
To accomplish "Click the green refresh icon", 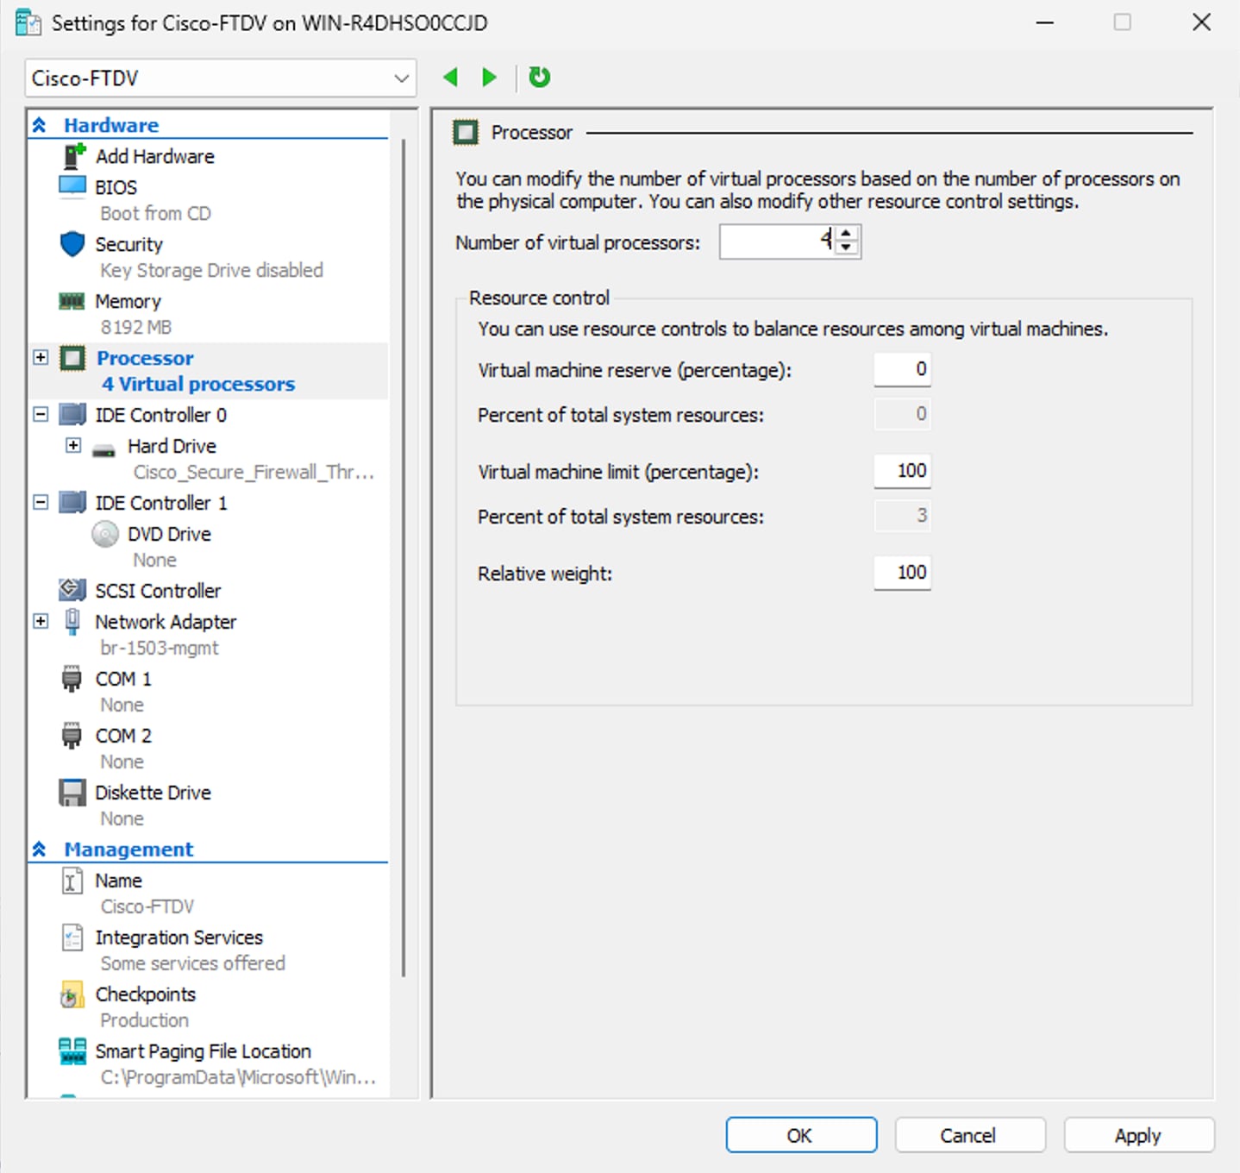I will tap(539, 78).
